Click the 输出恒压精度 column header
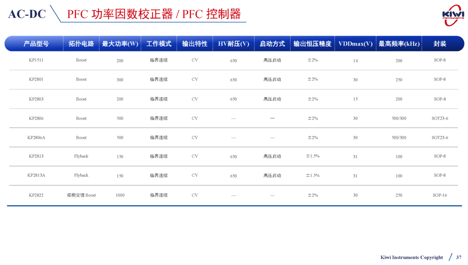 [x=312, y=44]
